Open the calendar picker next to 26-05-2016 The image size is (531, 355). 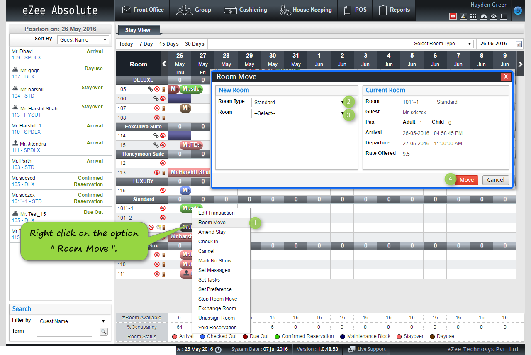[x=519, y=44]
